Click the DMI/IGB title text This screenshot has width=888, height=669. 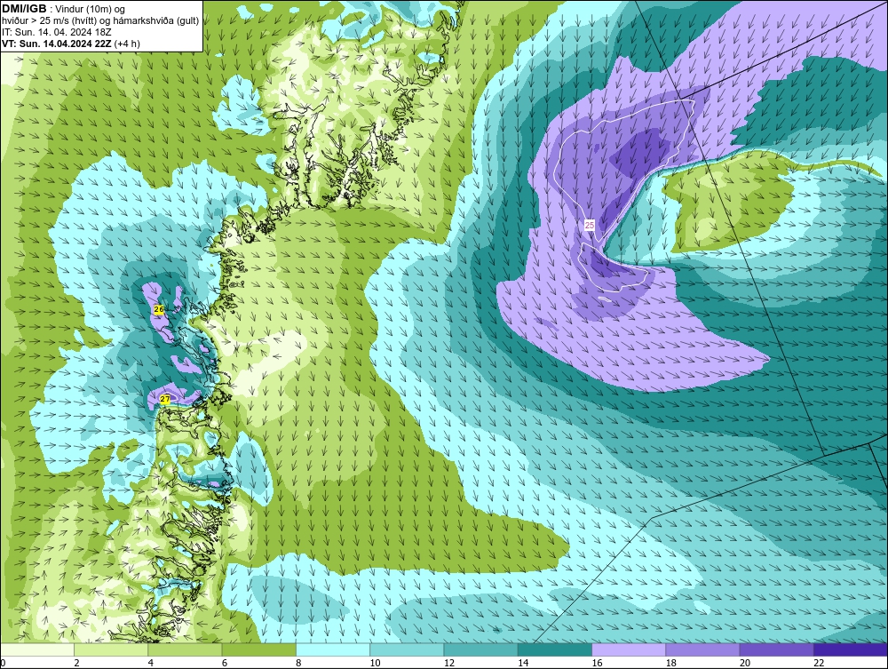pyautogui.click(x=24, y=9)
